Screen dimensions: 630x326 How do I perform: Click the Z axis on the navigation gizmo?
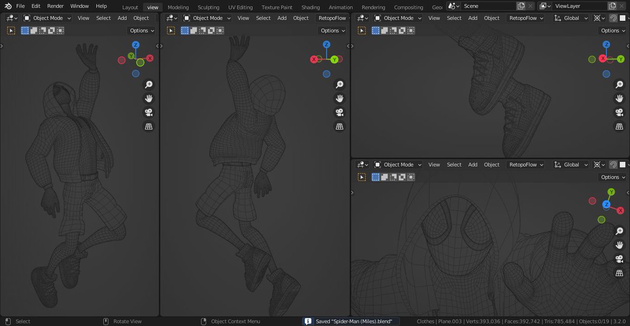(135, 46)
